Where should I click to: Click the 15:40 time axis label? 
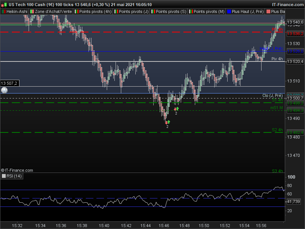(104, 226)
